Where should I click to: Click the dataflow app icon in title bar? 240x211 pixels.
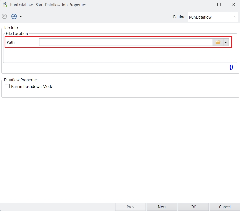(x=5, y=5)
